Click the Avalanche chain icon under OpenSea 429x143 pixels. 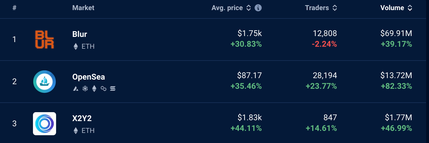tap(76, 89)
